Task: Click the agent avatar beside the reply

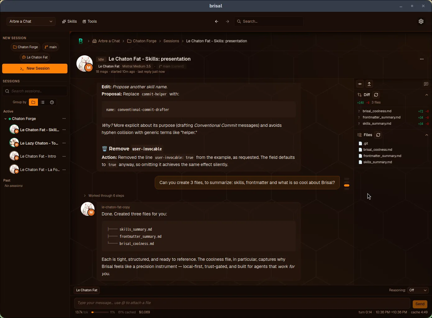Action: pyautogui.click(x=88, y=209)
